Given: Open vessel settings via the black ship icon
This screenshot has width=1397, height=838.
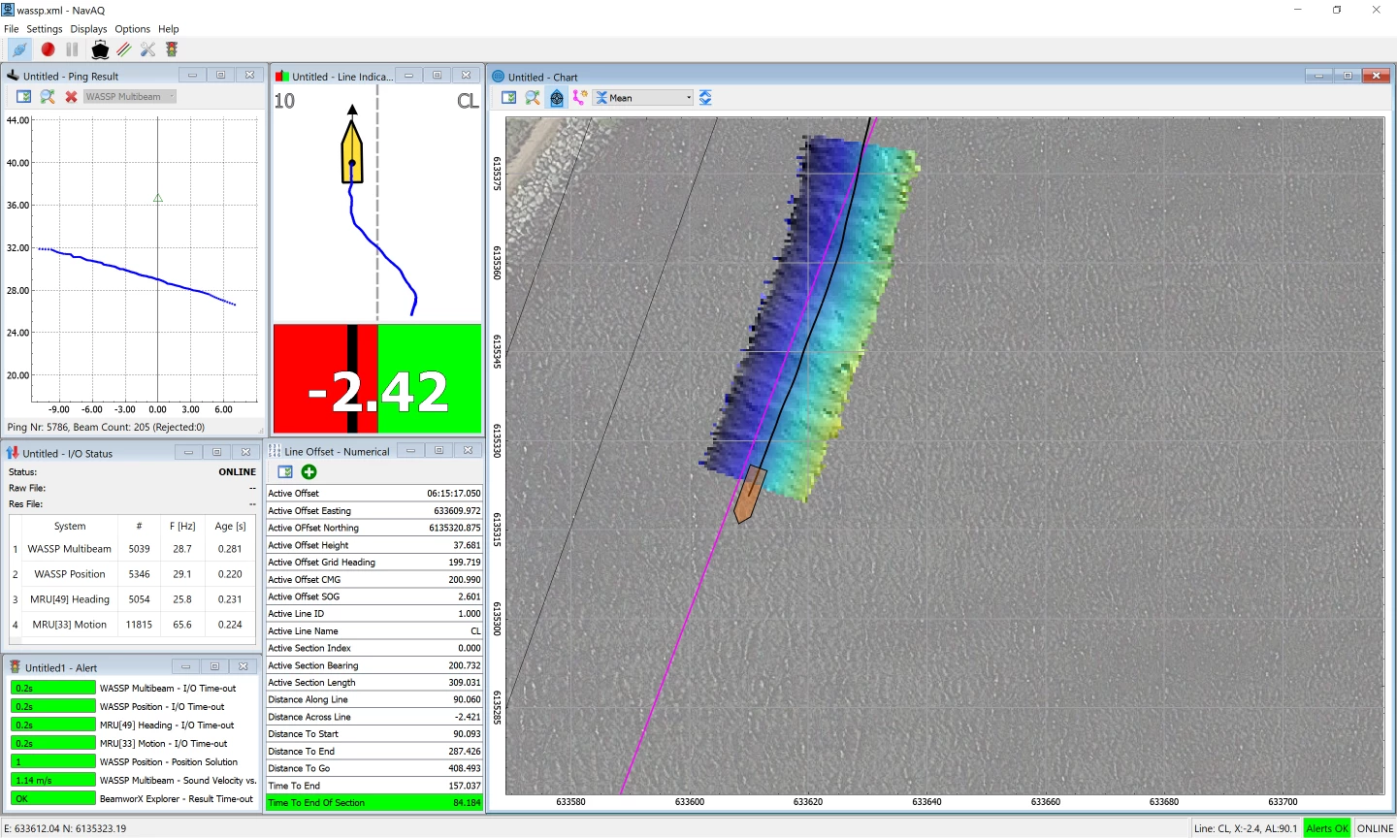Looking at the screenshot, I should point(100,49).
